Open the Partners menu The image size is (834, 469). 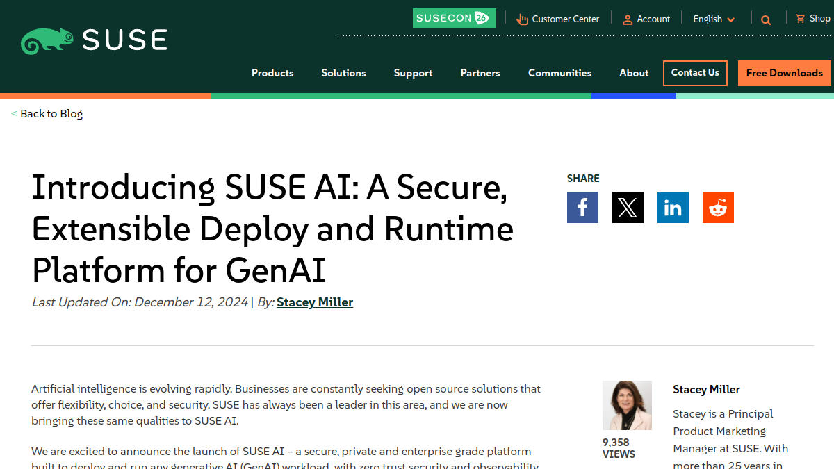pos(480,73)
